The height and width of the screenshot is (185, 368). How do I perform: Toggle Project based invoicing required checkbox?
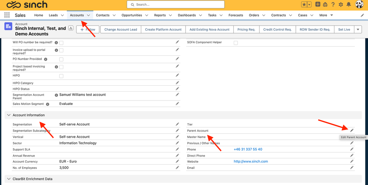pyautogui.click(x=61, y=67)
